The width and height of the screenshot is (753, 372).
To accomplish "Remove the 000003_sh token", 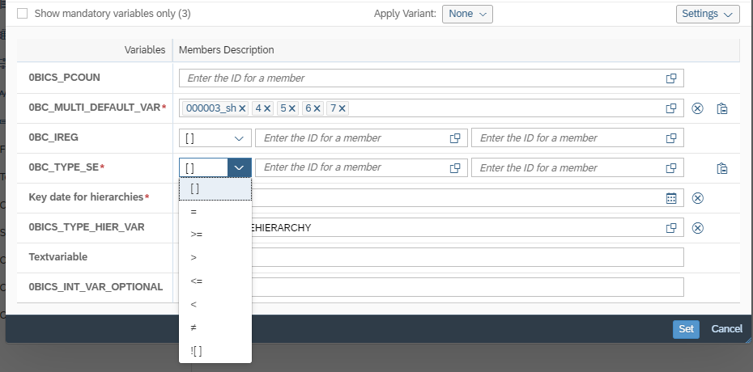I will click(x=243, y=109).
